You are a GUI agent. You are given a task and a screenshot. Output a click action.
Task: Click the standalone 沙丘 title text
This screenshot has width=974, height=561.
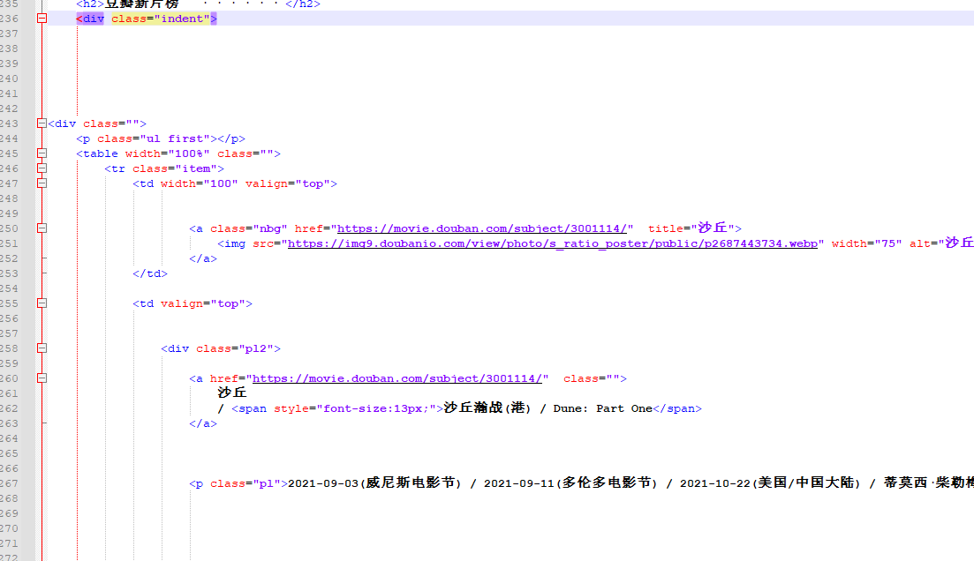point(231,393)
